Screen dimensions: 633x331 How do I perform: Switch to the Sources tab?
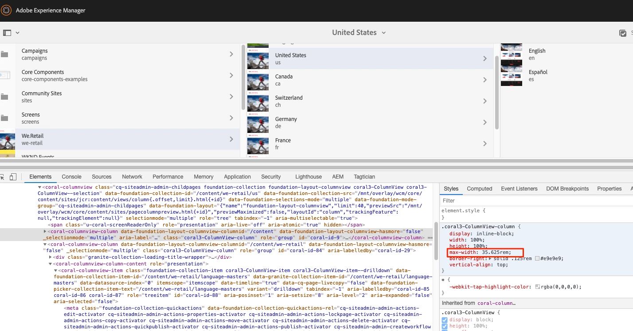coord(102,176)
